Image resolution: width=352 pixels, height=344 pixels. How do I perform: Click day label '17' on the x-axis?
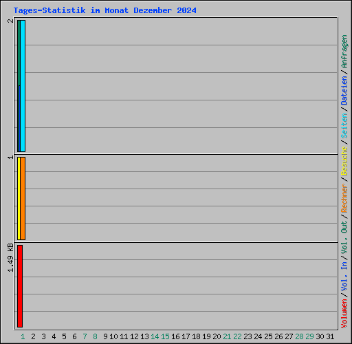tap(186, 336)
